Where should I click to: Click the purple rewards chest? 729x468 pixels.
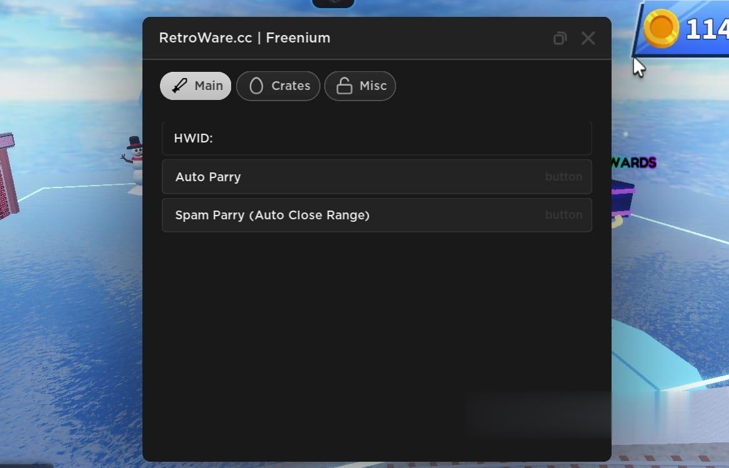622,198
